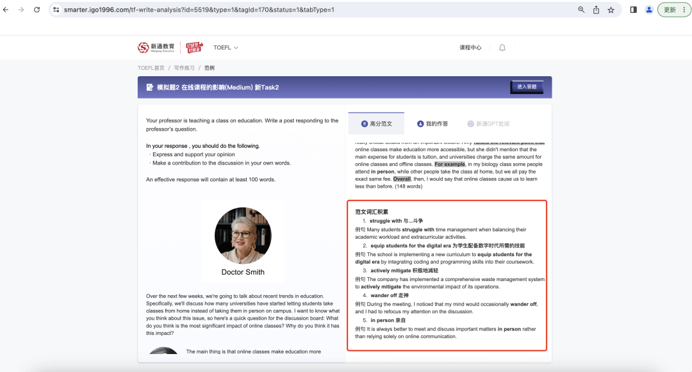The height and width of the screenshot is (372, 692).
Task: Click the 更新 update button
Action: 674,10
